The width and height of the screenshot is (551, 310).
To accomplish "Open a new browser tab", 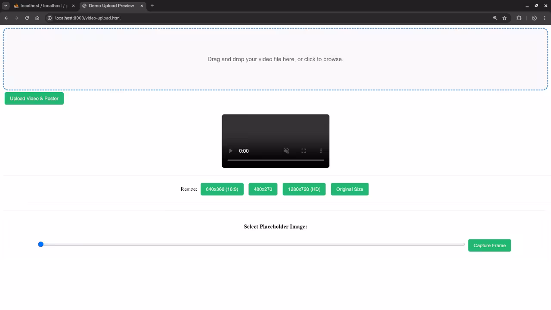I will (152, 6).
